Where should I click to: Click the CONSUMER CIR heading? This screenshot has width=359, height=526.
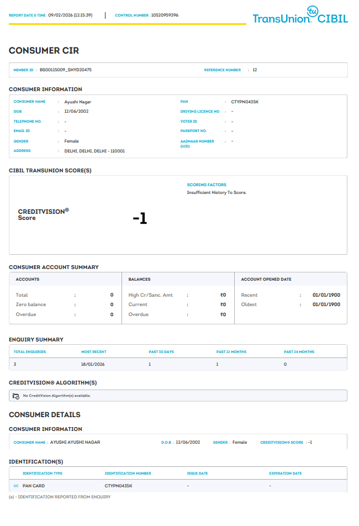[x=44, y=51]
